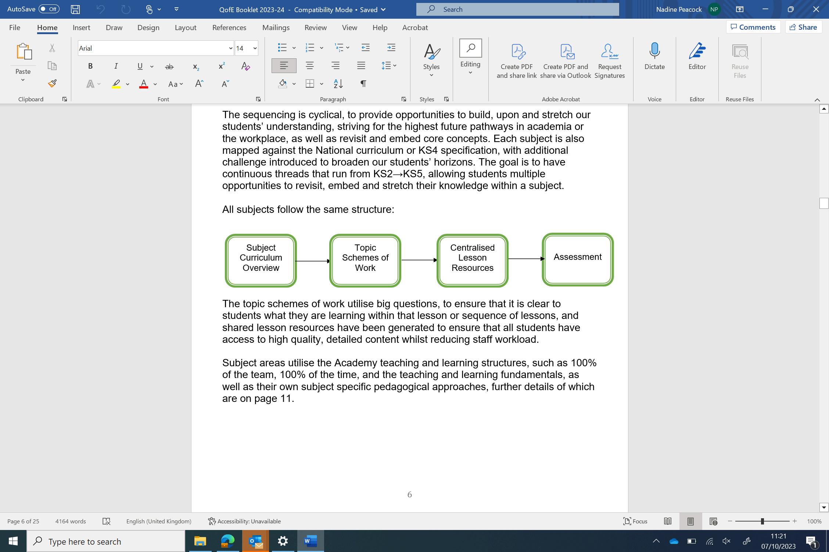Apply strikethrough formatting icon
The image size is (829, 552).
click(x=169, y=66)
